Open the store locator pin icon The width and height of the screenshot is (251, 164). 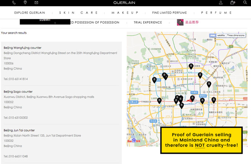(x=25, y=3)
